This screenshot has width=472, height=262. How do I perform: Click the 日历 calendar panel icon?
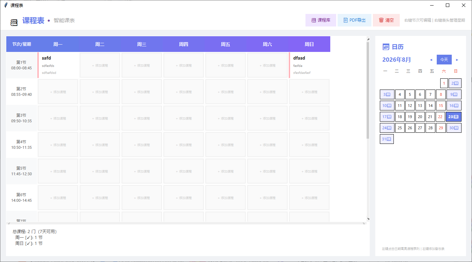coord(386,47)
